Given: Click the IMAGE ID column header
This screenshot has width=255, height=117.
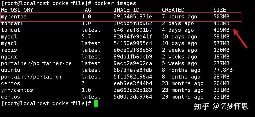Looking at the screenshot, I should pyautogui.click(x=126, y=10).
